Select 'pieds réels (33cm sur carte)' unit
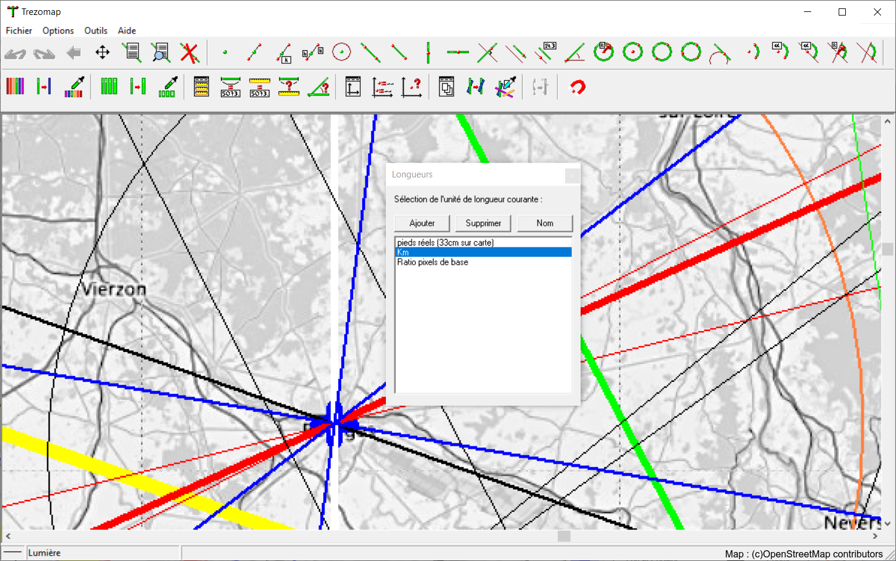Screen dimensions: 896x561 446,243
